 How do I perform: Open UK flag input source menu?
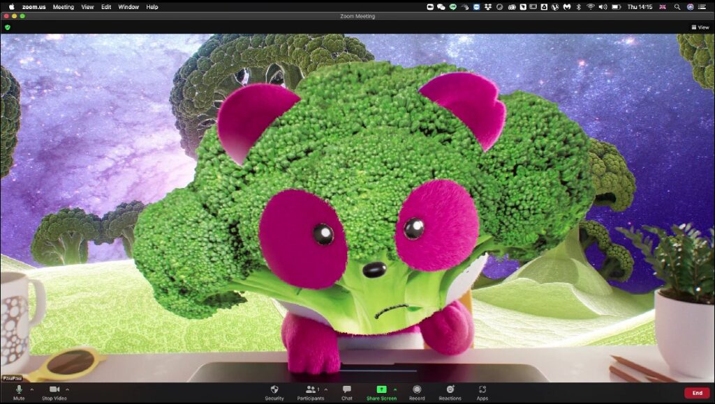[663, 7]
